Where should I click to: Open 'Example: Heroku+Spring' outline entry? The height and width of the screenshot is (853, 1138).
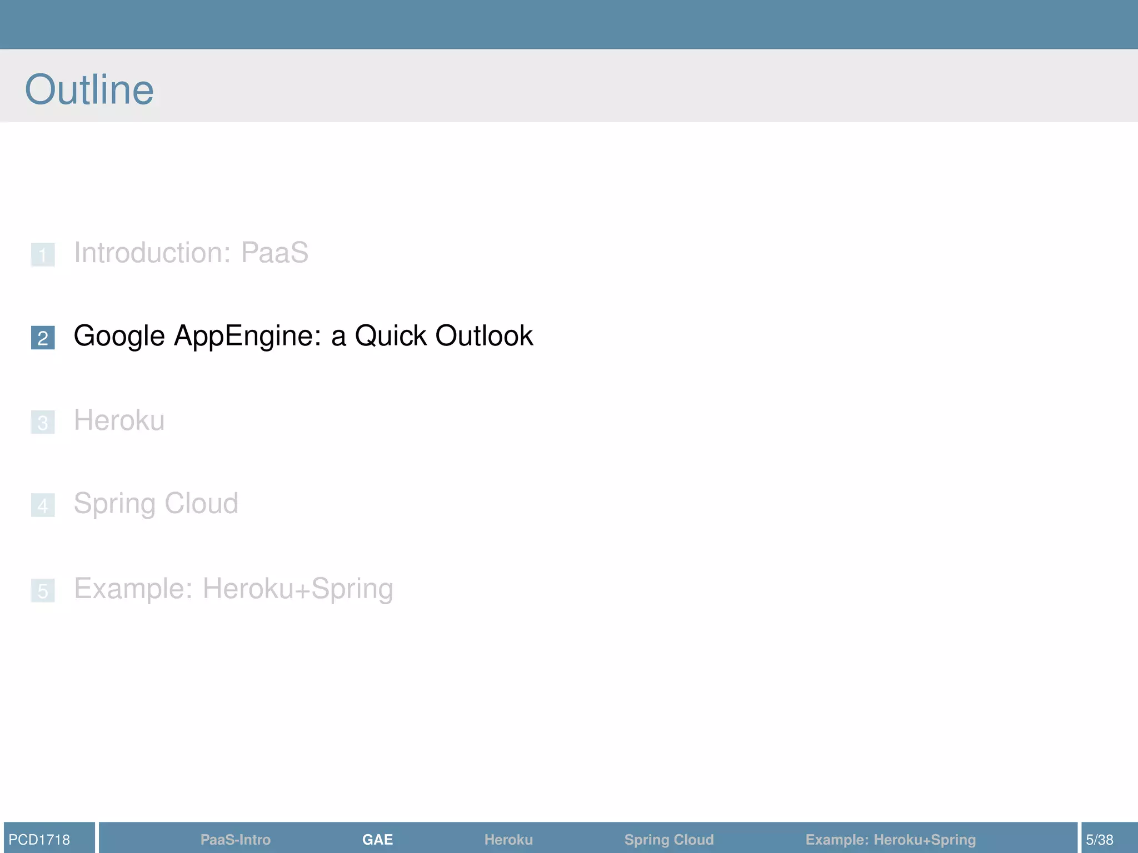tap(233, 589)
